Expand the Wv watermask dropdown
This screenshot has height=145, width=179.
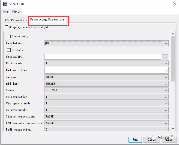click(106, 110)
